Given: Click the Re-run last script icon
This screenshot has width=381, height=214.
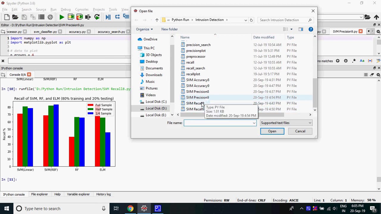Looking at the screenshot, I should coord(97,17).
